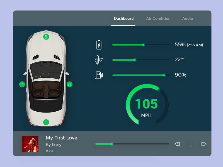Open the Audio tab

tap(187, 18)
